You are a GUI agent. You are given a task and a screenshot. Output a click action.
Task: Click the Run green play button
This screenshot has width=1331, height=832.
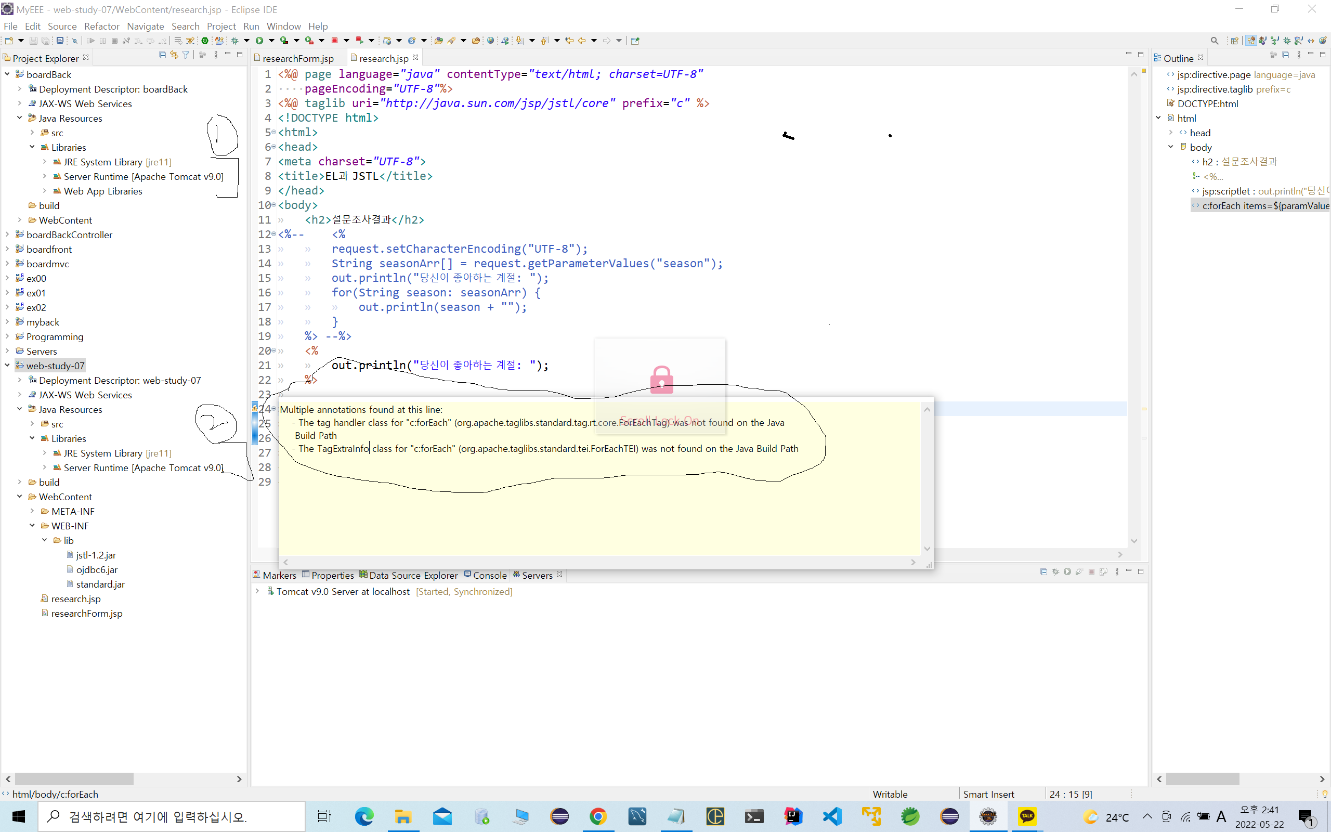[259, 41]
